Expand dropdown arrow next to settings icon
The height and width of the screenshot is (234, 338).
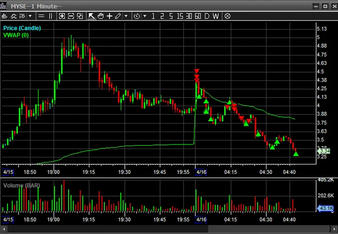click(x=30, y=16)
